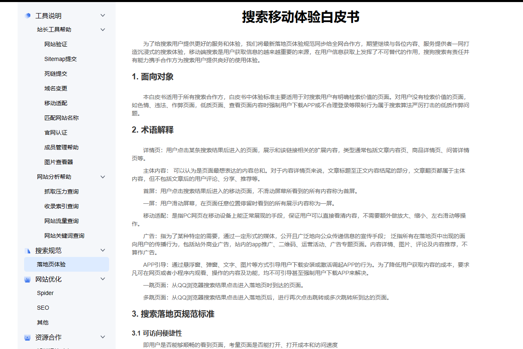Image resolution: width=523 pixels, height=349 pixels.
Task: Open 官网认证 help page
Action: pyautogui.click(x=56, y=133)
